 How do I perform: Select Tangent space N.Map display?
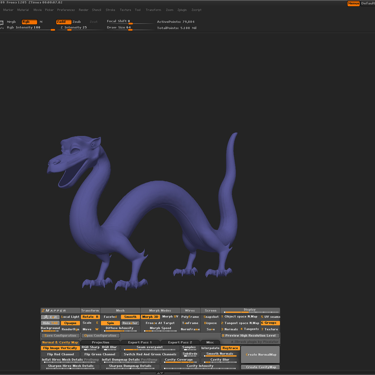click(x=240, y=323)
